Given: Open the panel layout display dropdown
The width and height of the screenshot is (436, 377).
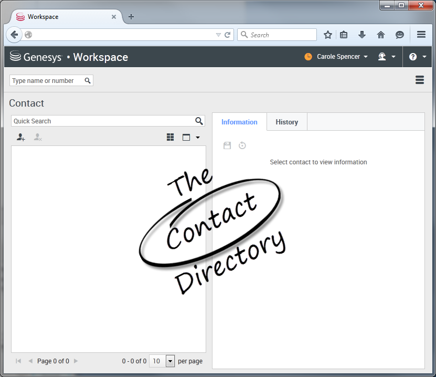Looking at the screenshot, I should coord(190,137).
